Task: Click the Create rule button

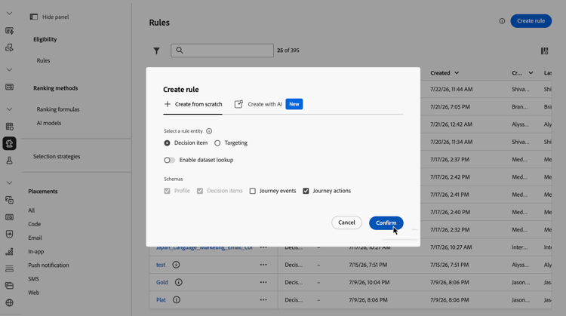Action: pyautogui.click(x=531, y=21)
